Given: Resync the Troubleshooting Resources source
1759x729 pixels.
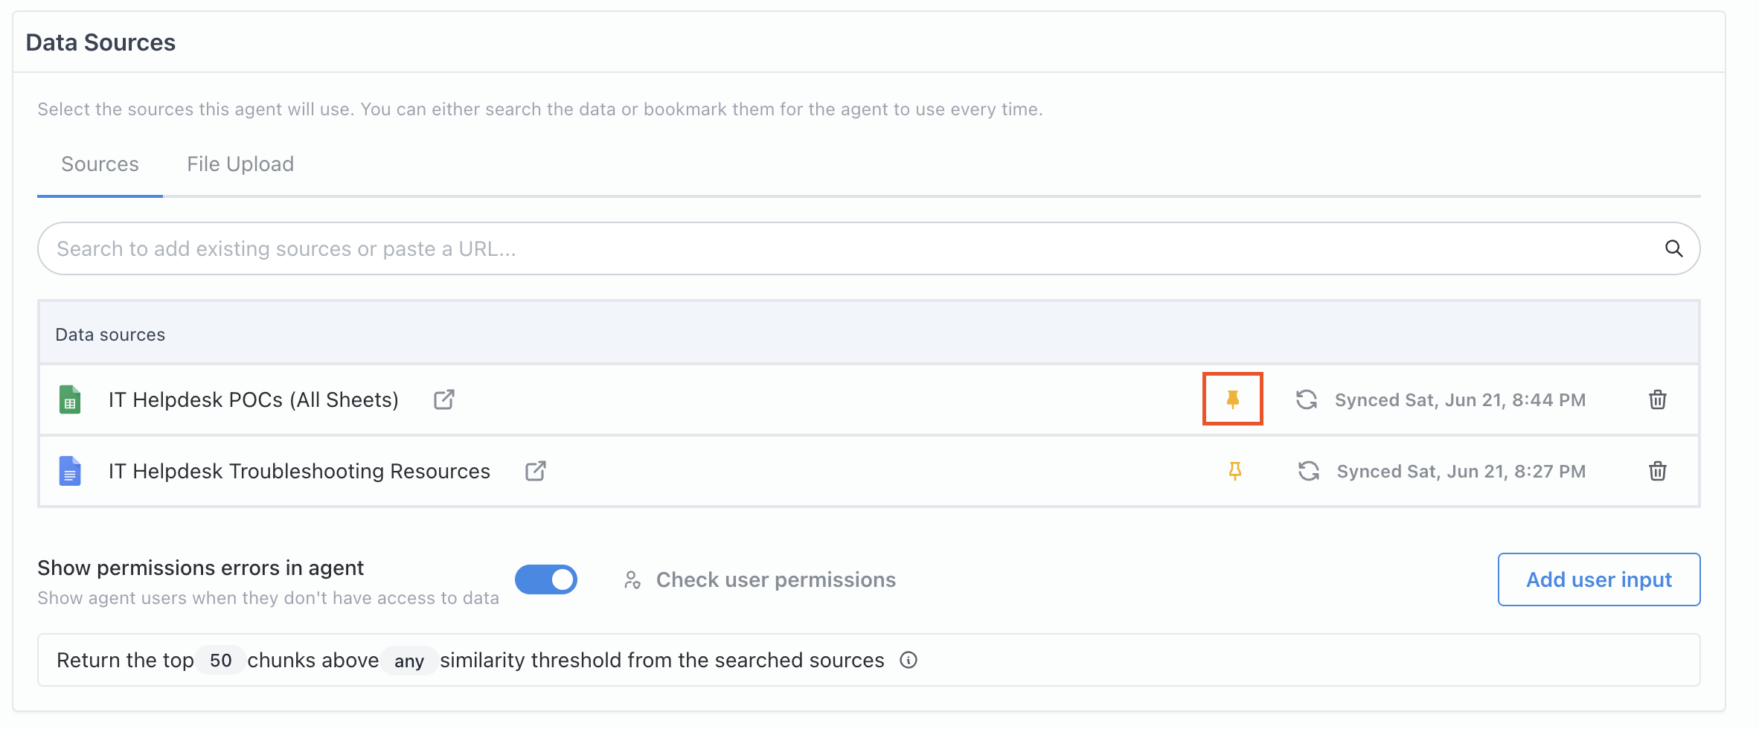Looking at the screenshot, I should tap(1309, 471).
